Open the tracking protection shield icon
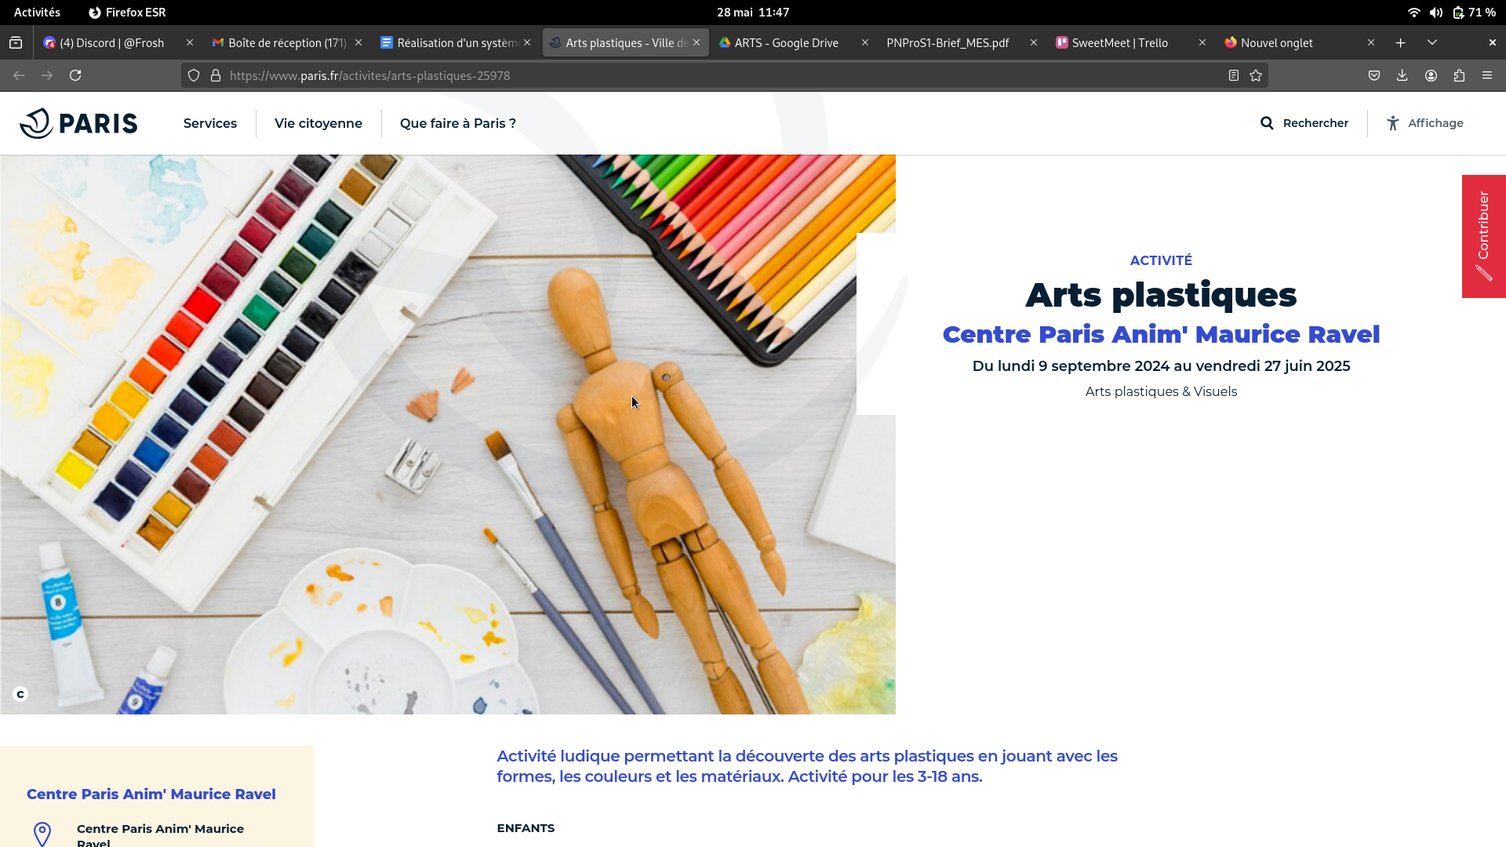1506x847 pixels. [194, 75]
